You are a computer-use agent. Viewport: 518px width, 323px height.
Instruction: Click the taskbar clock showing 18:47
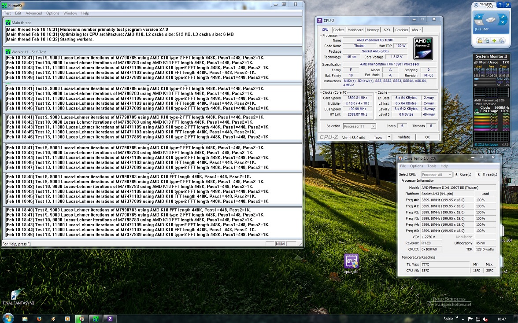(502, 319)
